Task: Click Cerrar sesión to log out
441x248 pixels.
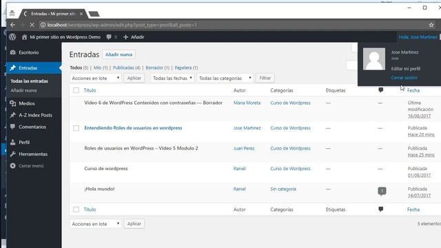Action: [x=404, y=78]
